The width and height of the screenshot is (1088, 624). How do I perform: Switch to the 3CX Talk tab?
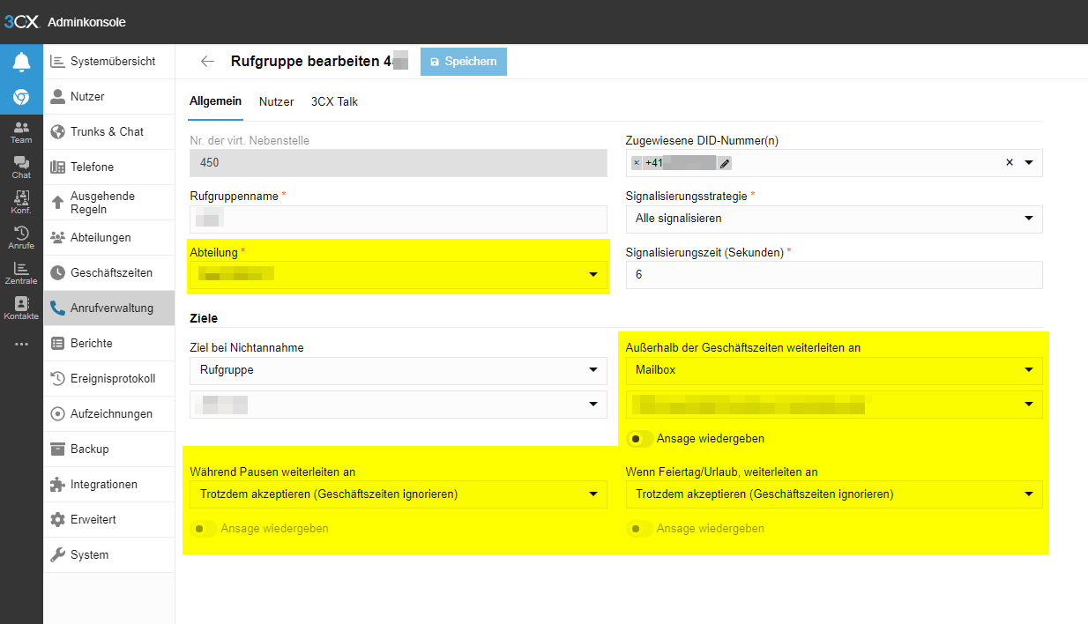pyautogui.click(x=334, y=101)
